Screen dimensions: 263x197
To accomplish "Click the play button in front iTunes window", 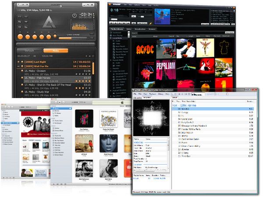I will (x=60, y=102).
